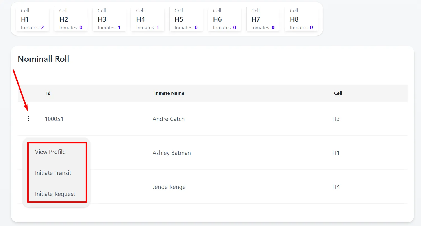Click the H4 cell value for Jenge Renge

pyautogui.click(x=336, y=187)
